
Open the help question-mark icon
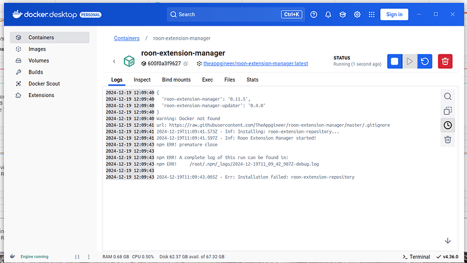coord(313,14)
